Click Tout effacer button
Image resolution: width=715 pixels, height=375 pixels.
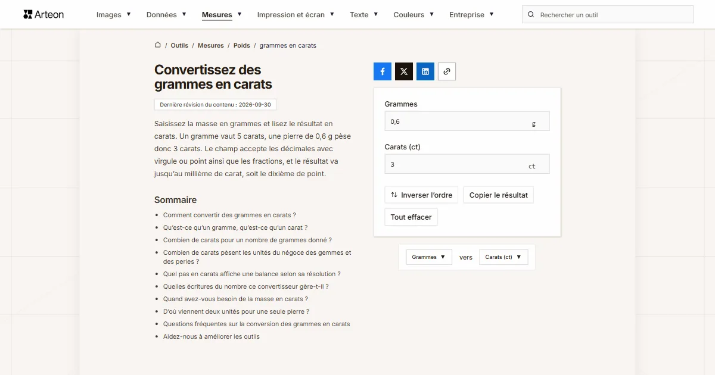[411, 217]
